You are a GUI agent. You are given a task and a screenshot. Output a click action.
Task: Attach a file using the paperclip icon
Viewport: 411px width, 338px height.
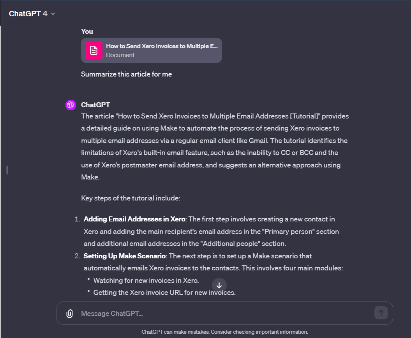coord(69,313)
